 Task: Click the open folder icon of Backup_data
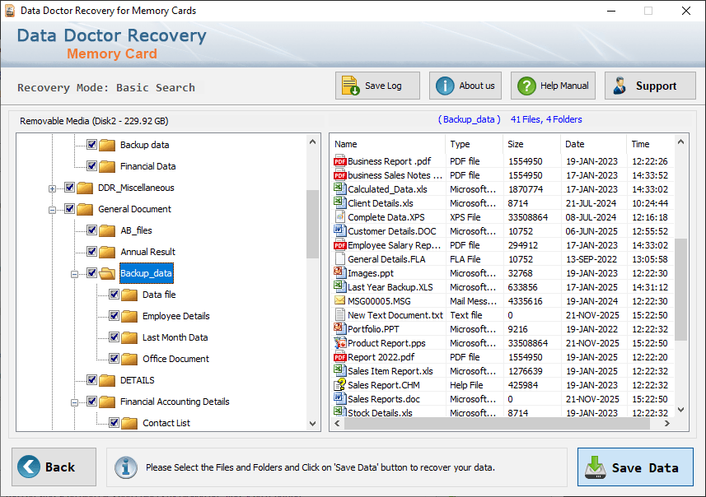(x=107, y=273)
